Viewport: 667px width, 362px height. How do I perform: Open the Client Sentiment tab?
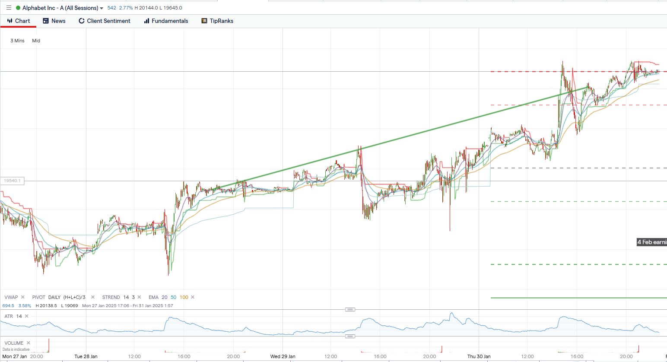coord(104,21)
